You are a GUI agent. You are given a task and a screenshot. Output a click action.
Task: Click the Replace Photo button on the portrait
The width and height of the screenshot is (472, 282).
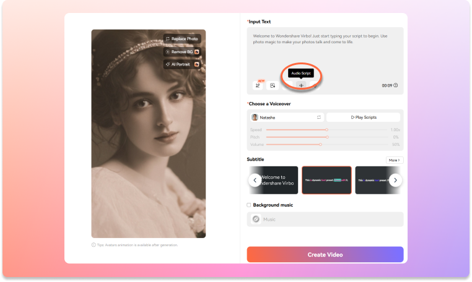pos(182,39)
